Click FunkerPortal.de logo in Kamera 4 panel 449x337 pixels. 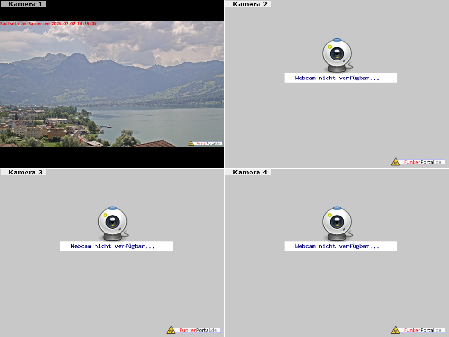(x=418, y=330)
